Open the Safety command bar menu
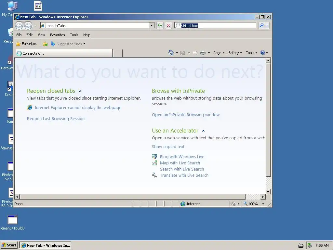Screen dimensions: 333x250 (x=235, y=53)
